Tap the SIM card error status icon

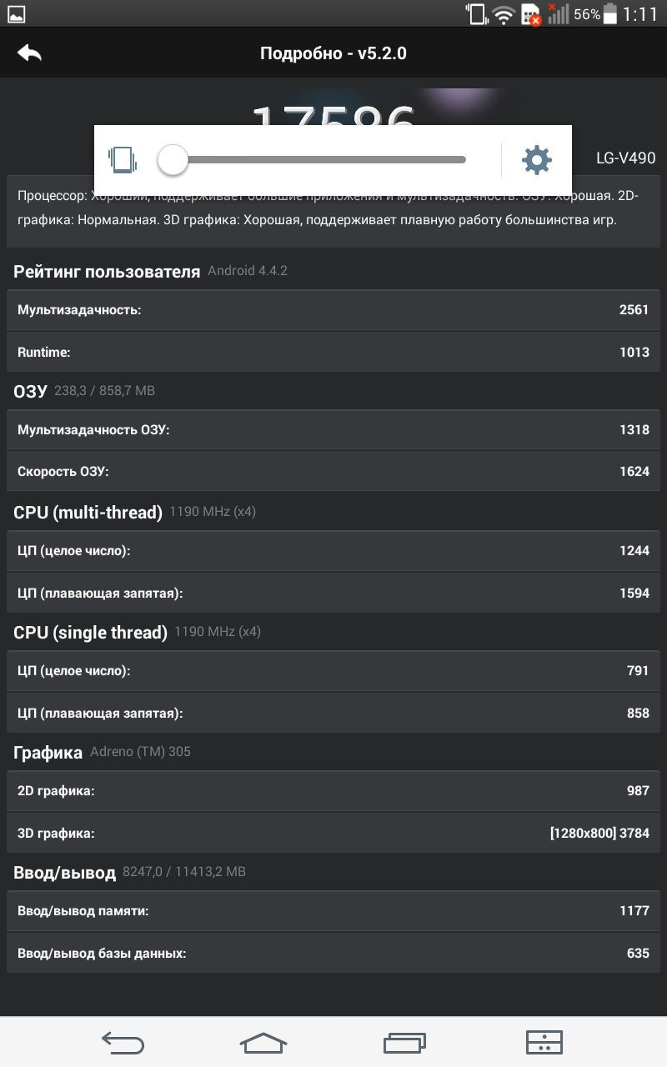point(531,14)
